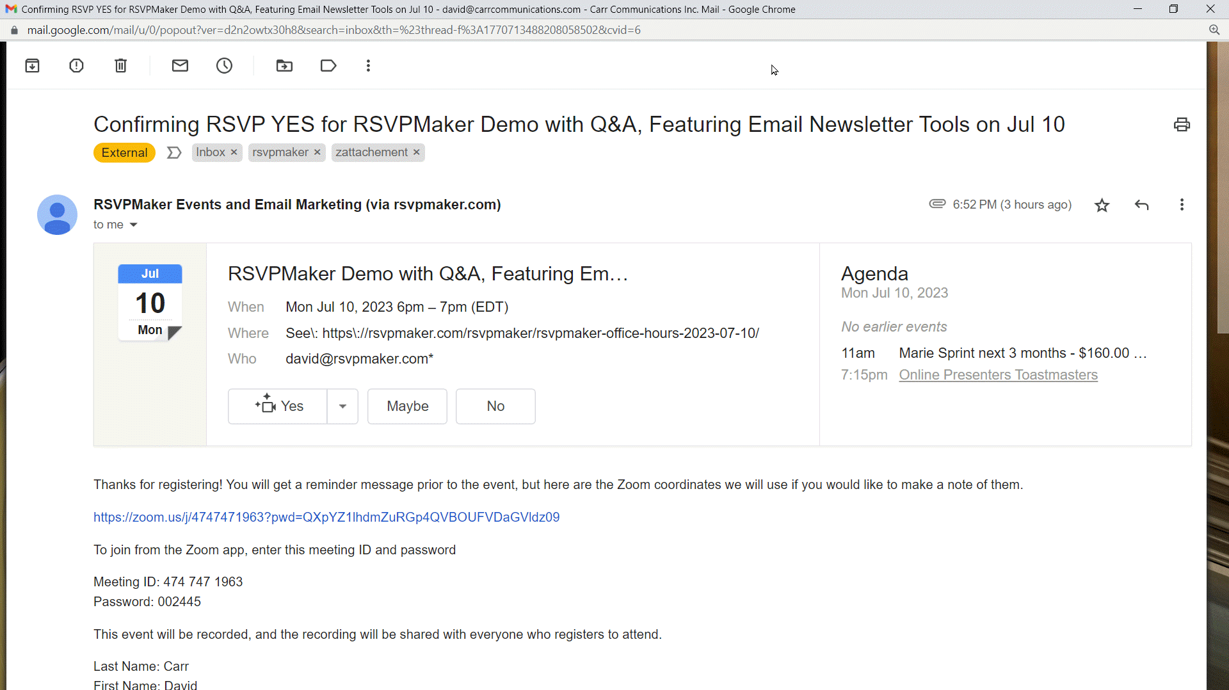The width and height of the screenshot is (1229, 690).
Task: Star this message
Action: (x=1102, y=205)
